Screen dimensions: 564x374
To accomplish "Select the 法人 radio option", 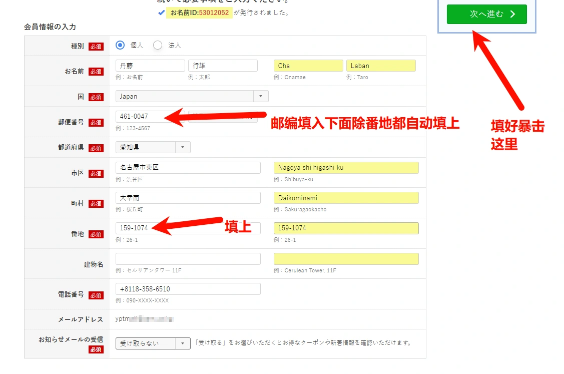I will pos(158,45).
